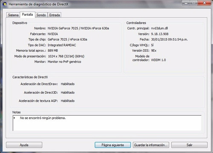The image size is (213, 153).
Task: Click inside the Notas text box
Action: (107, 123)
